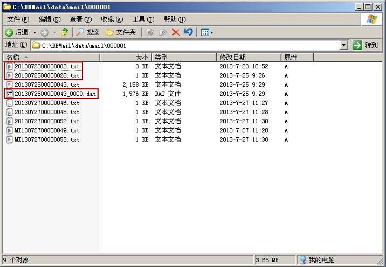The height and width of the screenshot is (267, 386).
Task: Click status bar text 9 个对象
Action: (16, 260)
